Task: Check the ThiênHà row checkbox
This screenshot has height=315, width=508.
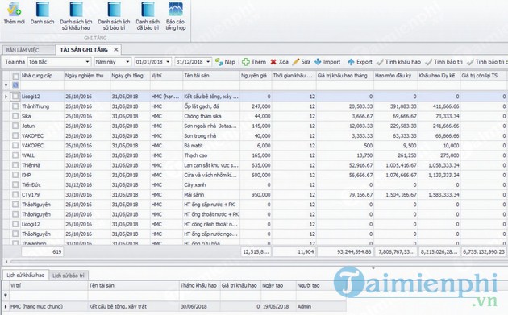Action: [15, 165]
